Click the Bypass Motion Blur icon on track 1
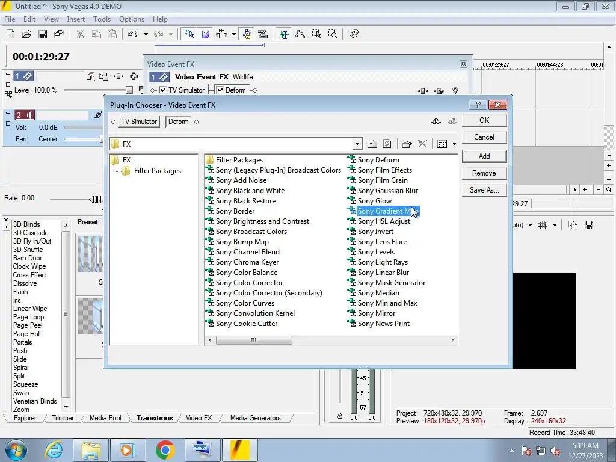Image resolution: width=616 pixels, height=462 pixels. click(90, 76)
